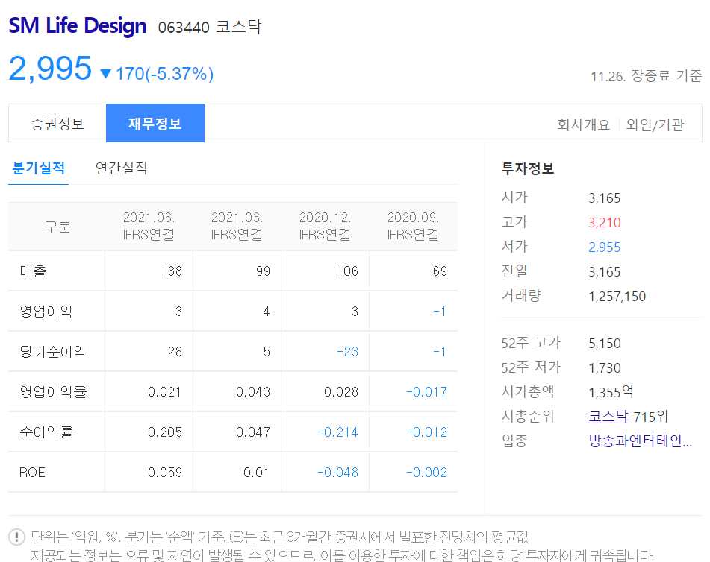Select the 재무정보 tab
Screen dimensions: 710x562
pos(155,123)
